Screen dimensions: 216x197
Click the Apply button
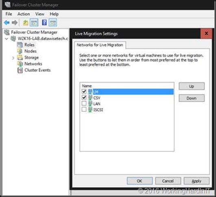pyautogui.click(x=196, y=181)
